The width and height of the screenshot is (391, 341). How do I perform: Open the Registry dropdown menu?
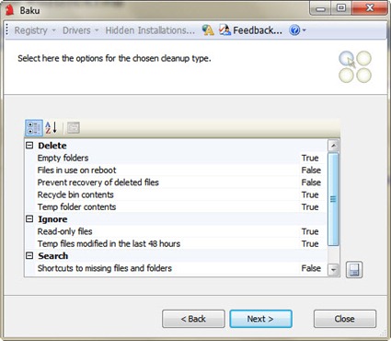coord(35,30)
